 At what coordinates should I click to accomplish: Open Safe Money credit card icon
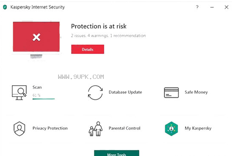pyautogui.click(x=171, y=93)
